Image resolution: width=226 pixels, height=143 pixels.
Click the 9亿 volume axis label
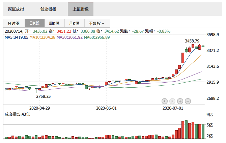210,115
